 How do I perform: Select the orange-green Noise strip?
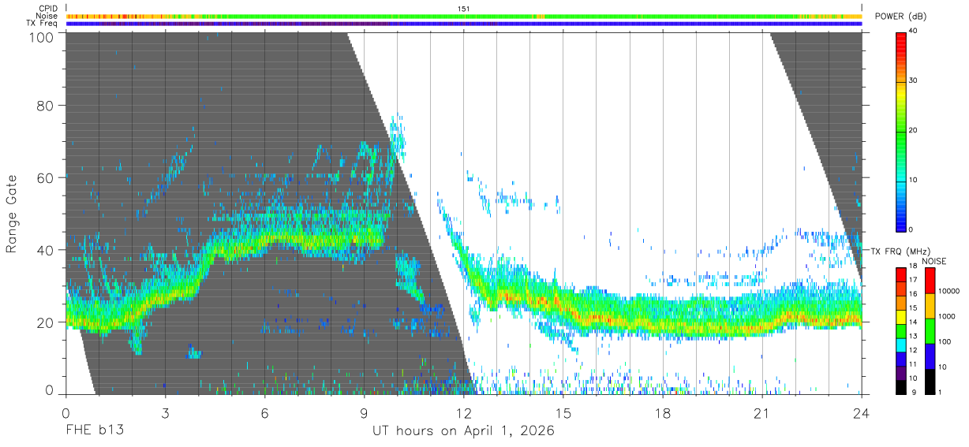click(x=464, y=16)
